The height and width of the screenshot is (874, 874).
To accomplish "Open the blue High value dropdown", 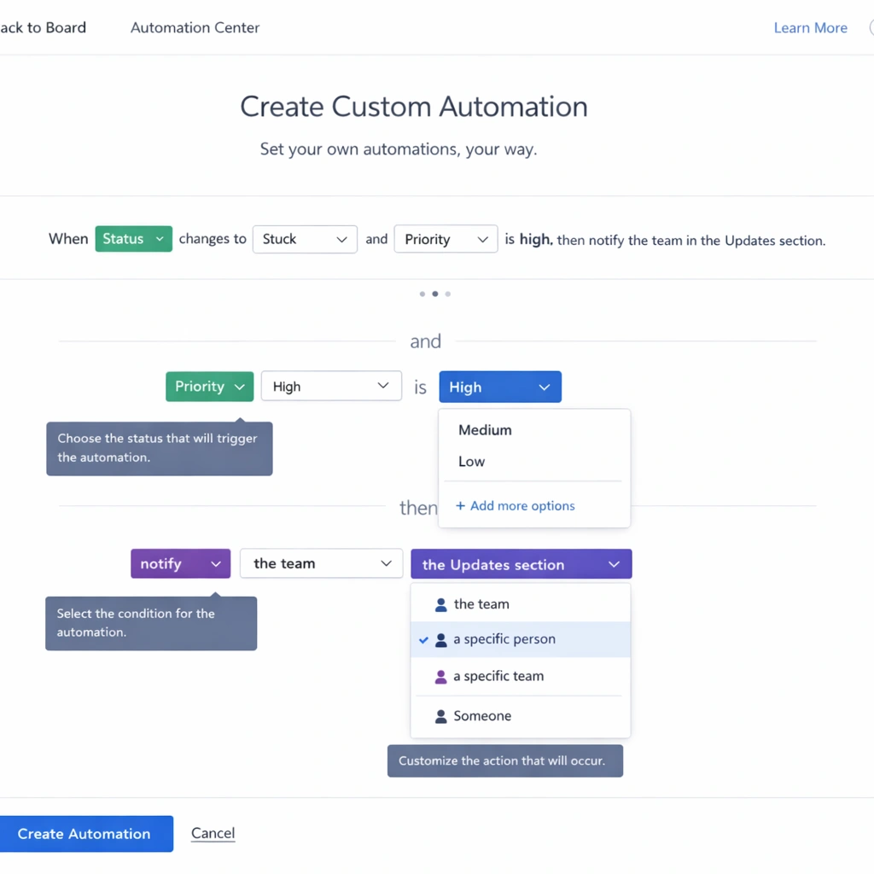I will 500,387.
